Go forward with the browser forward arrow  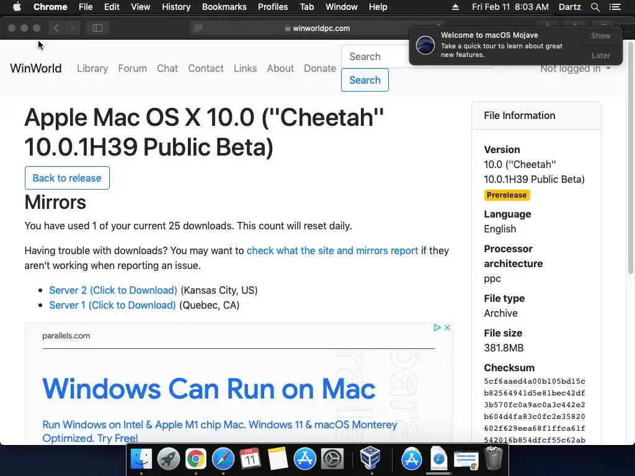72,28
